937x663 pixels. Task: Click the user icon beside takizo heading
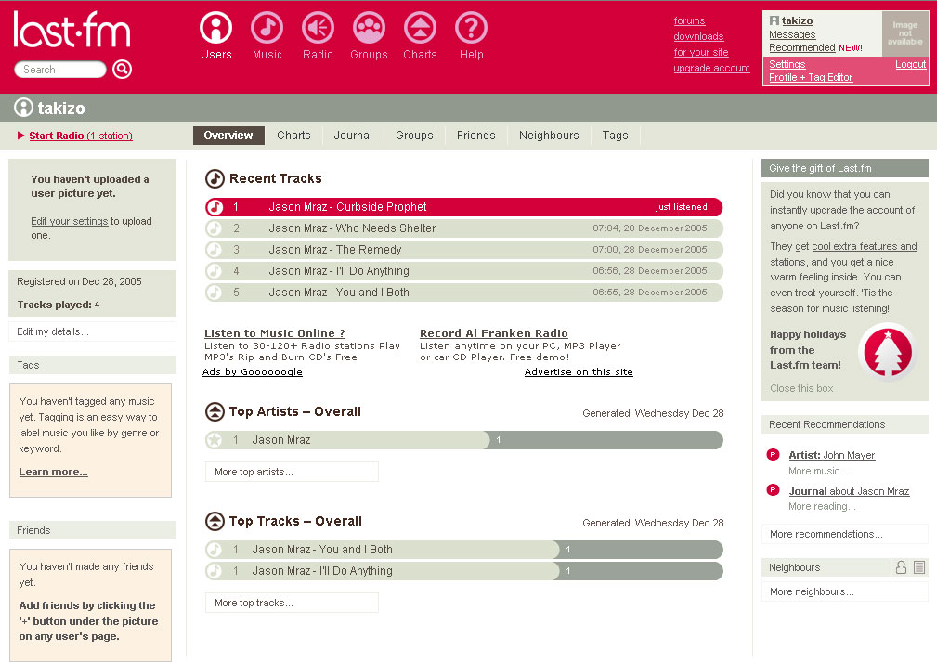(x=23, y=108)
